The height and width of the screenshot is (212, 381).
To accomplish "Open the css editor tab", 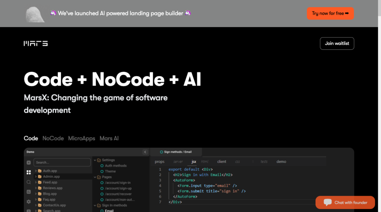I will [237, 162].
